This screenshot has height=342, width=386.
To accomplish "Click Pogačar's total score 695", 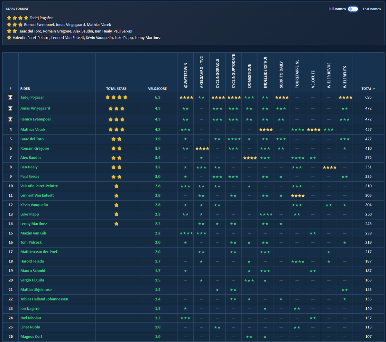I will pyautogui.click(x=368, y=97).
